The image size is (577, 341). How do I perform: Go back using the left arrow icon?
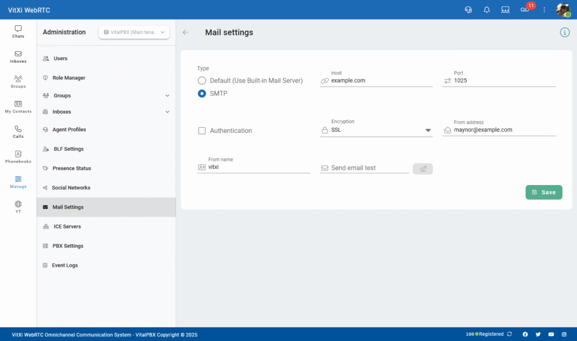pyautogui.click(x=186, y=33)
